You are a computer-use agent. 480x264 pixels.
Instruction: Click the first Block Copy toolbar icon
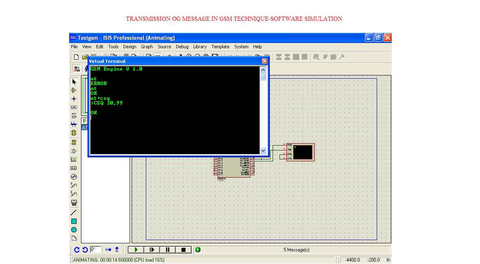(x=279, y=57)
